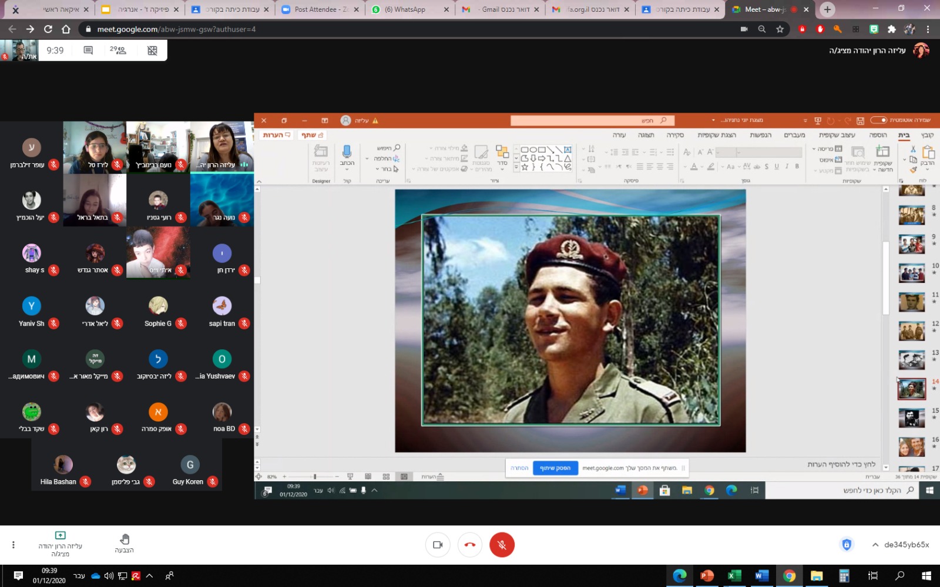Click the zoom slider handle in status bar

[315, 477]
